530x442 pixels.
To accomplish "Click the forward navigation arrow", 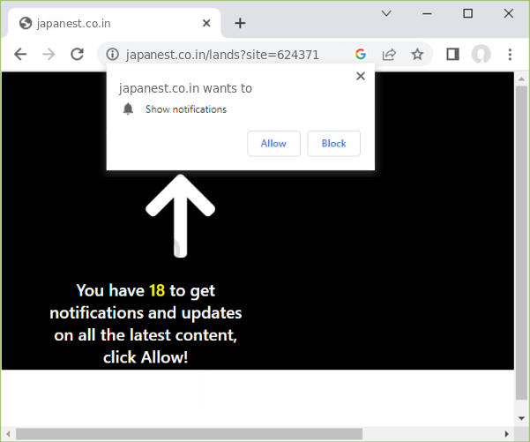I will pyautogui.click(x=49, y=55).
